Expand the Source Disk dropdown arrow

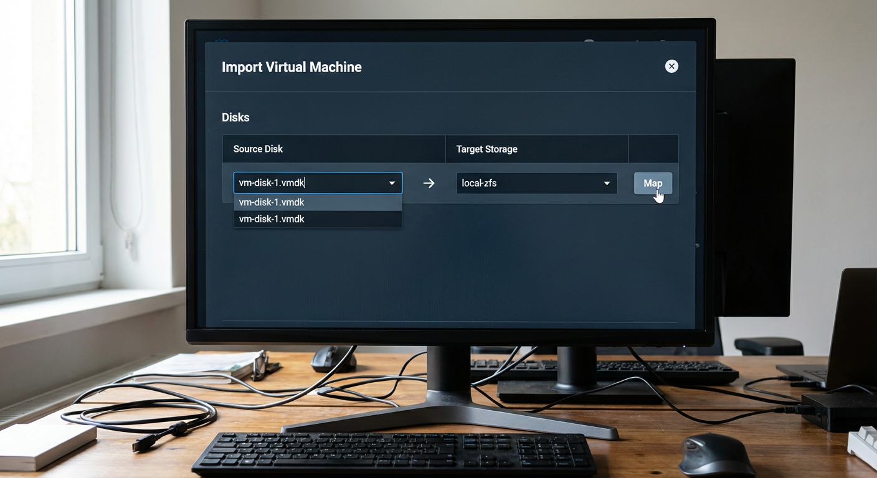(x=392, y=183)
